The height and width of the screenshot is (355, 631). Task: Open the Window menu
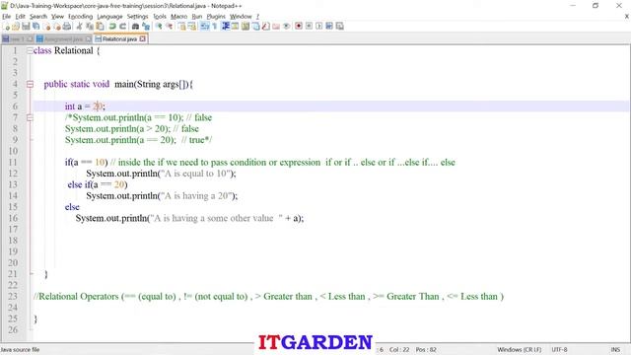click(241, 17)
